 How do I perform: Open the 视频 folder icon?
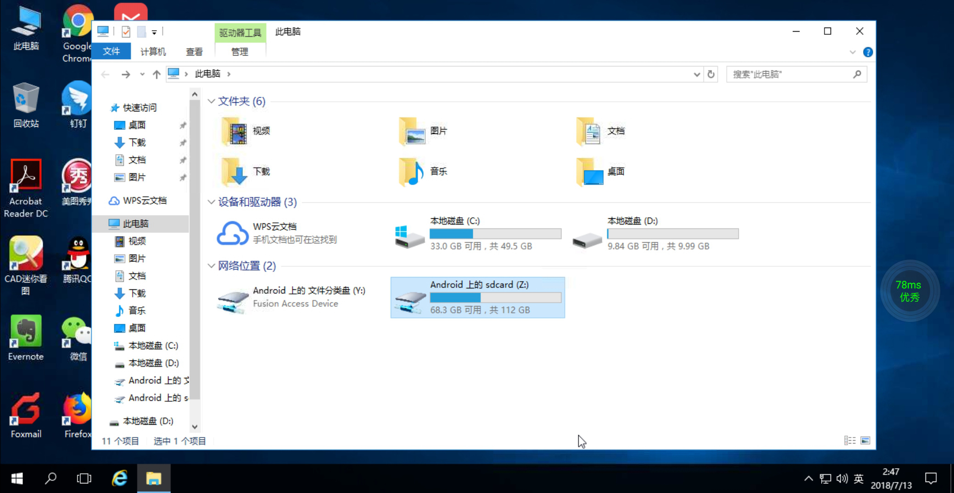pos(235,131)
